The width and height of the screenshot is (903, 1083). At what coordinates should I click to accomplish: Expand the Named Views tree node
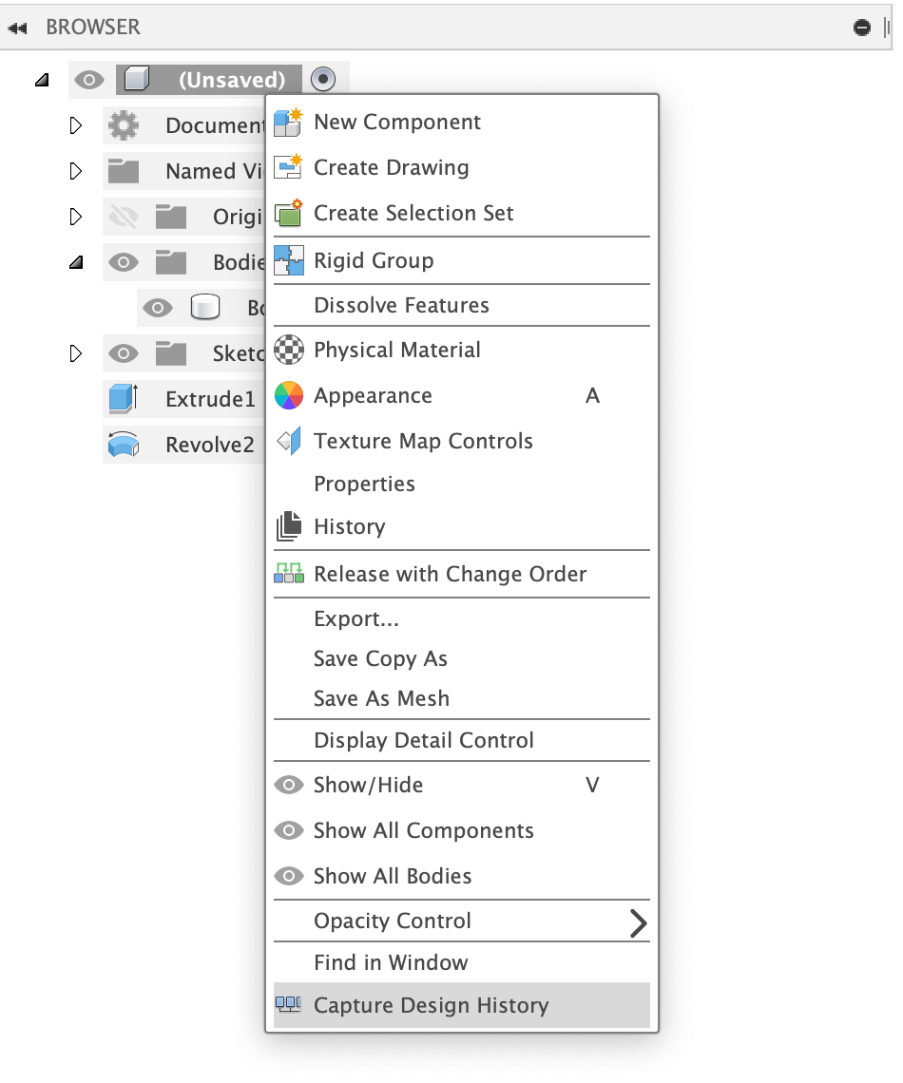[x=76, y=171]
